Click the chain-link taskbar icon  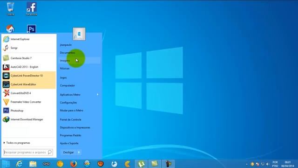click(47, 164)
